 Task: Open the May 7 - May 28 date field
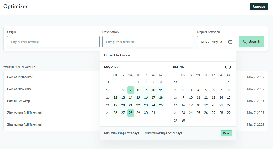(217, 42)
